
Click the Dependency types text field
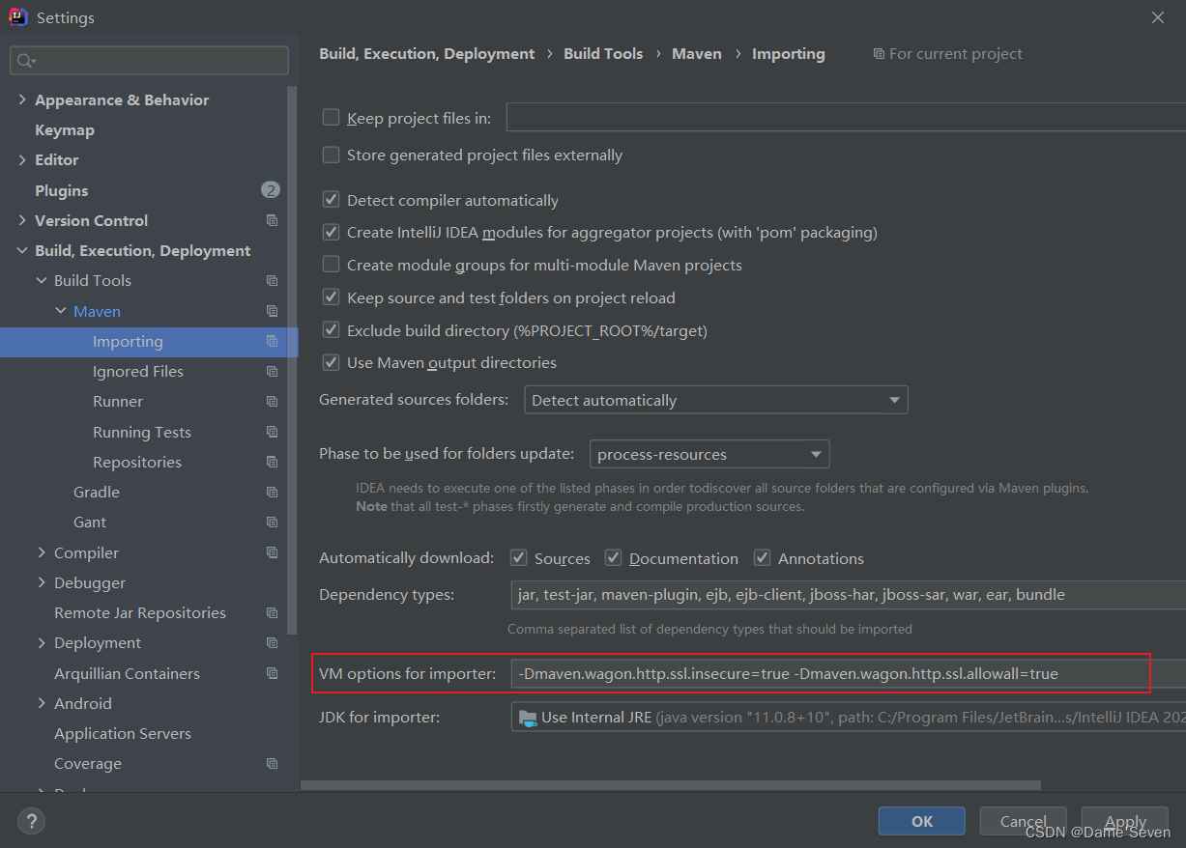849,595
